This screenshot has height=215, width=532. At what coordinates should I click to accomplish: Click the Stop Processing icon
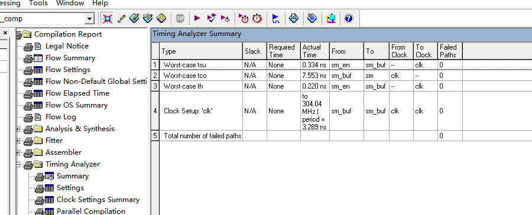(180, 18)
